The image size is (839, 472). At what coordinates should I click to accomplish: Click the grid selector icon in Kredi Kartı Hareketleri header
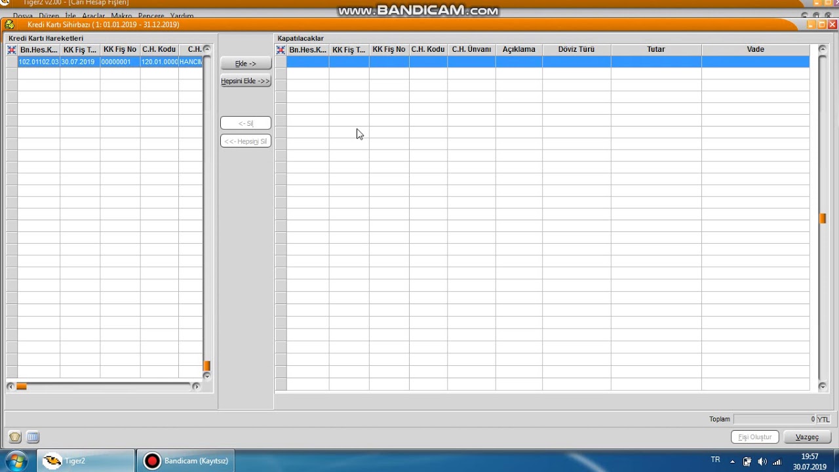[11, 50]
